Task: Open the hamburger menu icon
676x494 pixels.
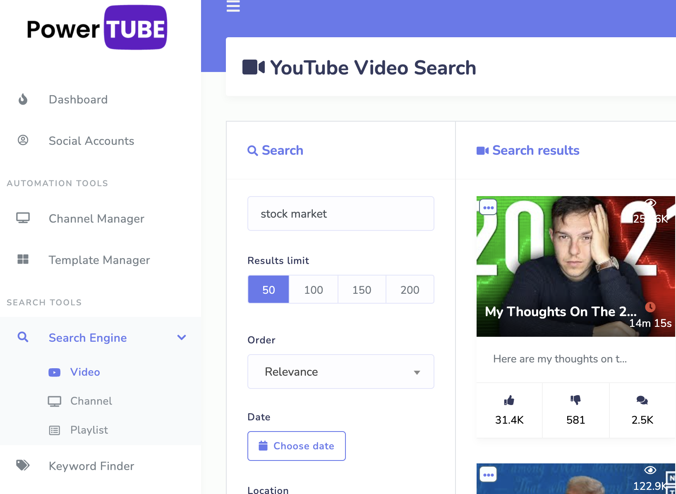Action: coord(233,6)
